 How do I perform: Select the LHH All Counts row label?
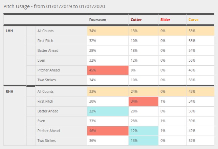46,31
